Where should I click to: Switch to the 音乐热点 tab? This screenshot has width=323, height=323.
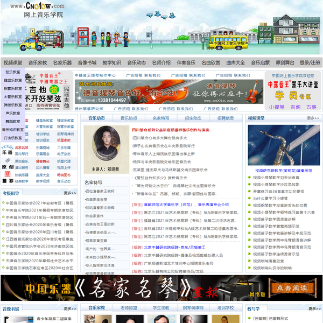click(129, 118)
